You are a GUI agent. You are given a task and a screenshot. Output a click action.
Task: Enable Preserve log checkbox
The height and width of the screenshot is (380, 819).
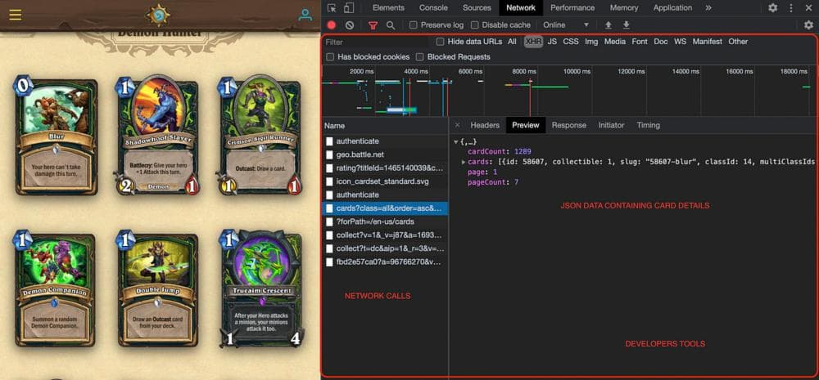[x=413, y=25]
